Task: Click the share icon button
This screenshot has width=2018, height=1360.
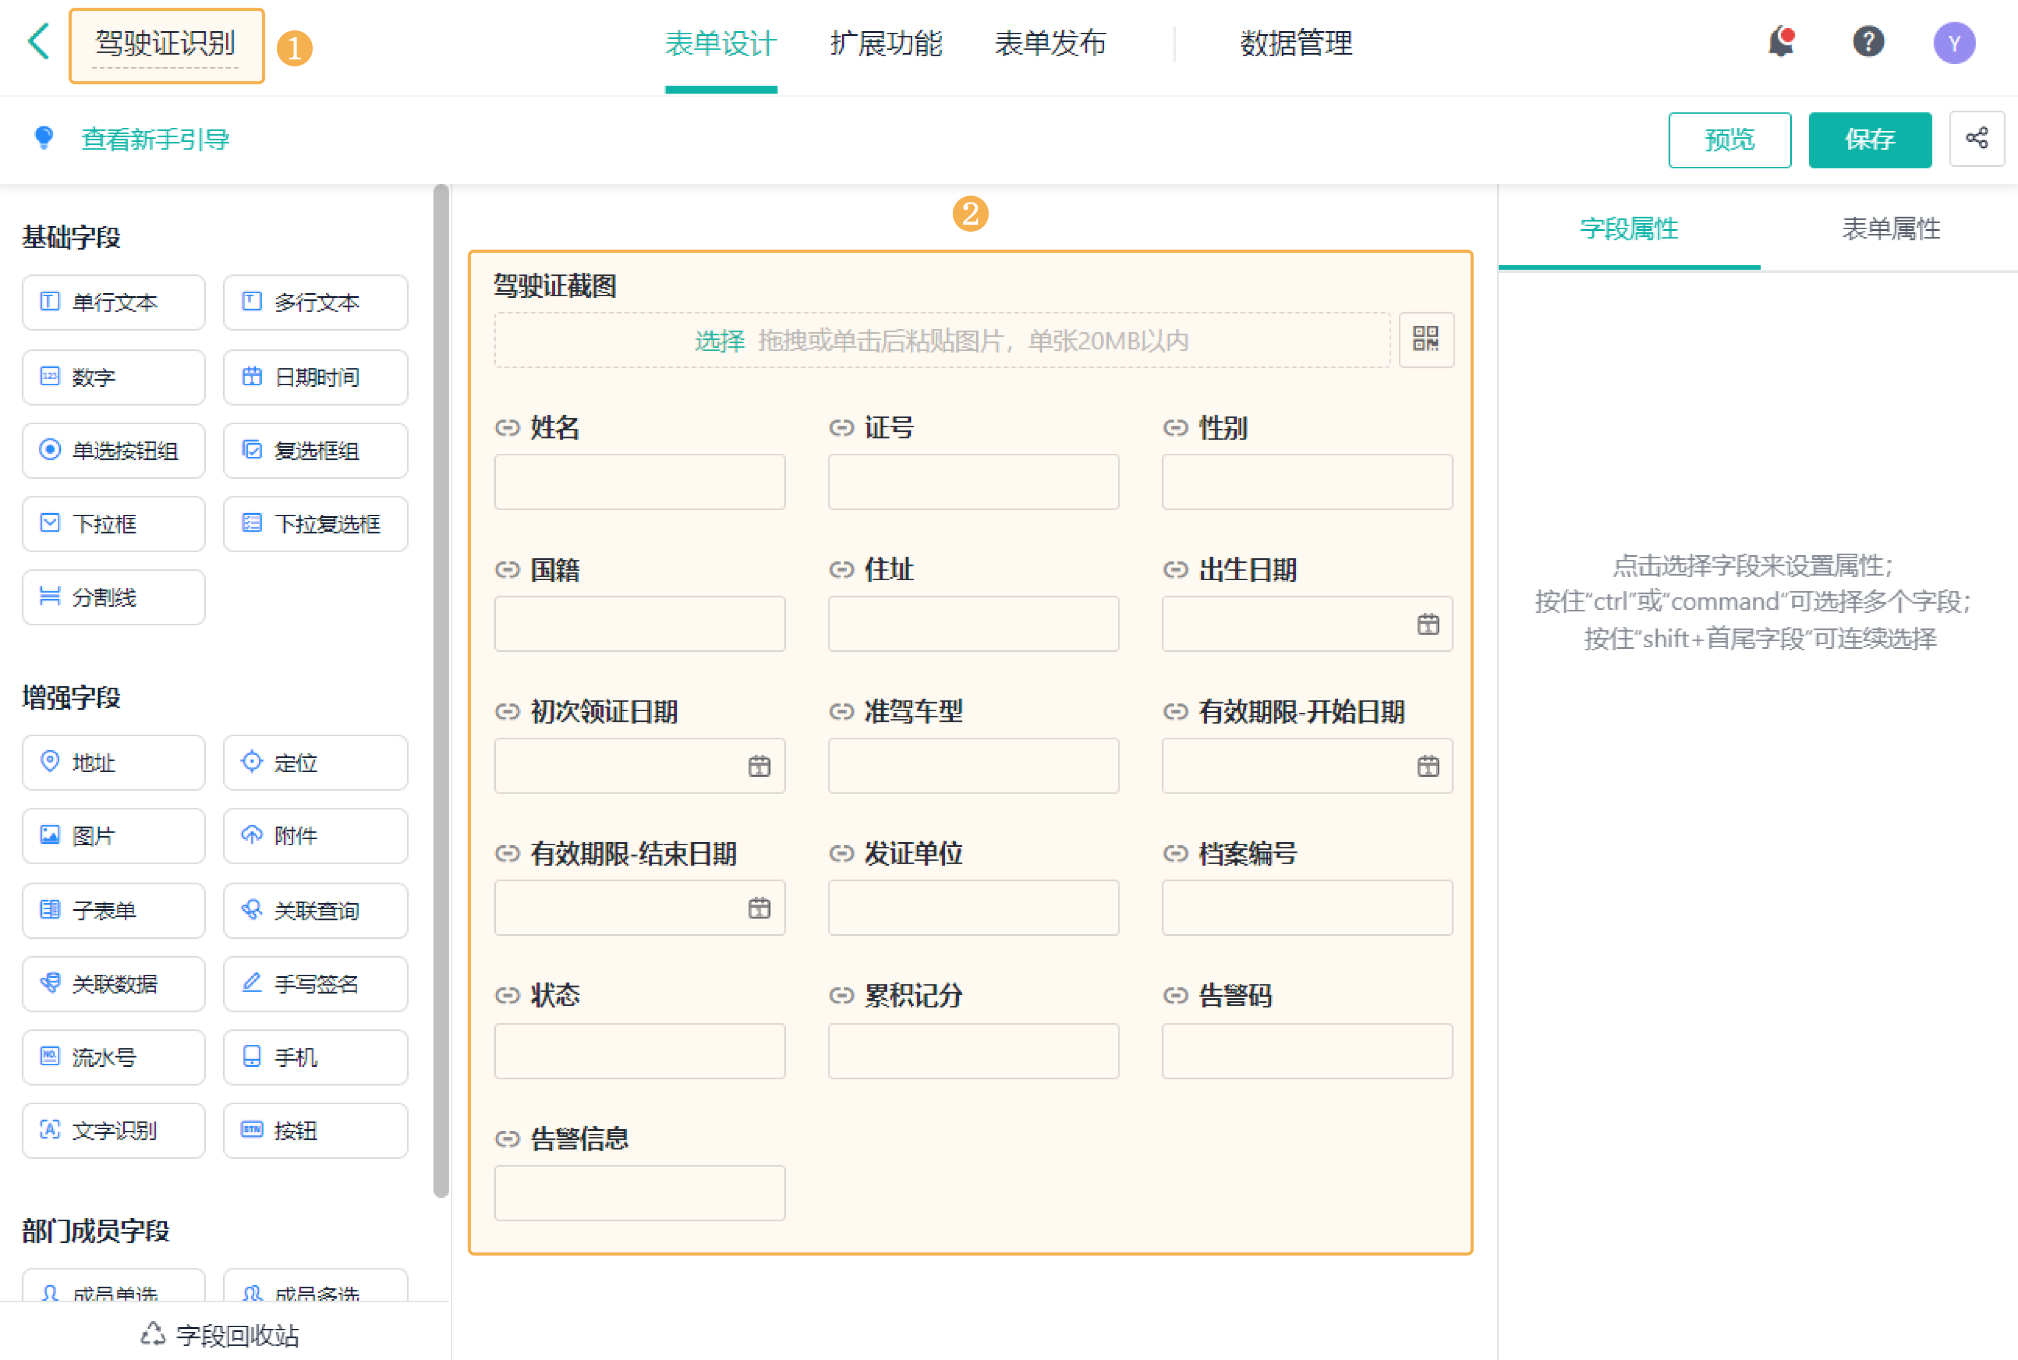Action: tap(1977, 139)
